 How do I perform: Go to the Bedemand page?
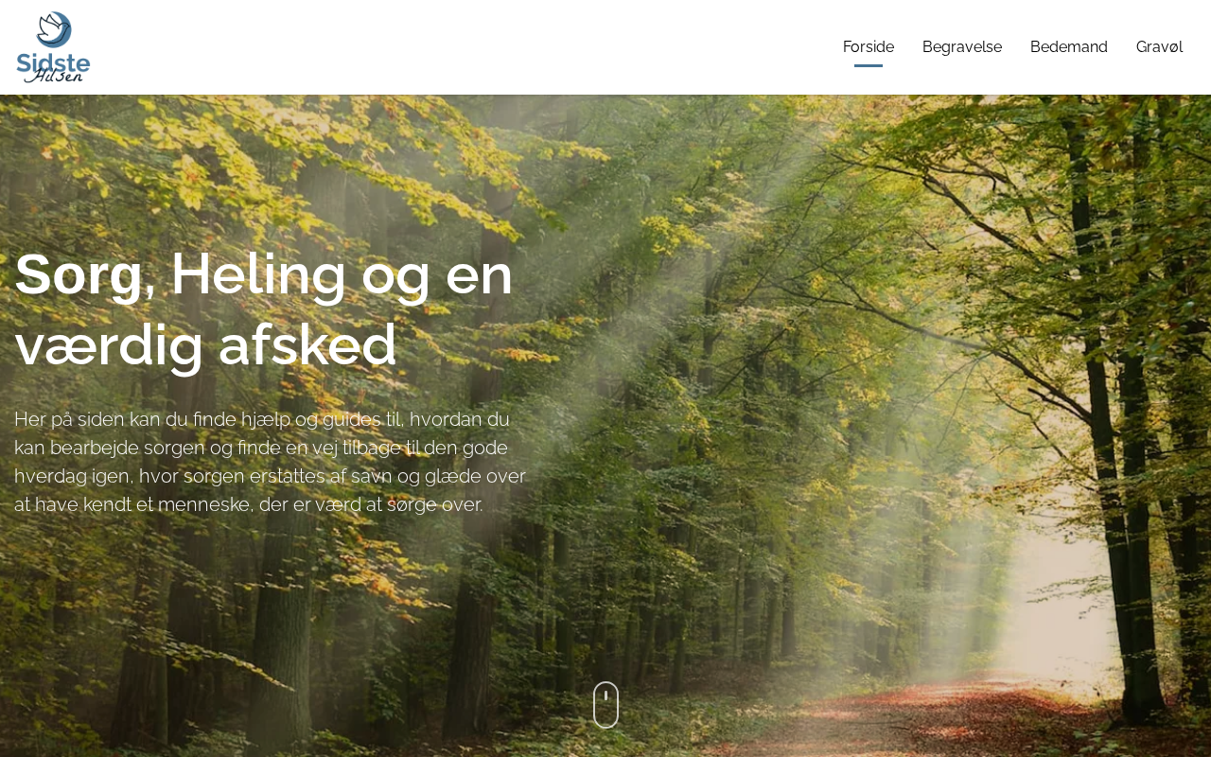tap(1069, 47)
